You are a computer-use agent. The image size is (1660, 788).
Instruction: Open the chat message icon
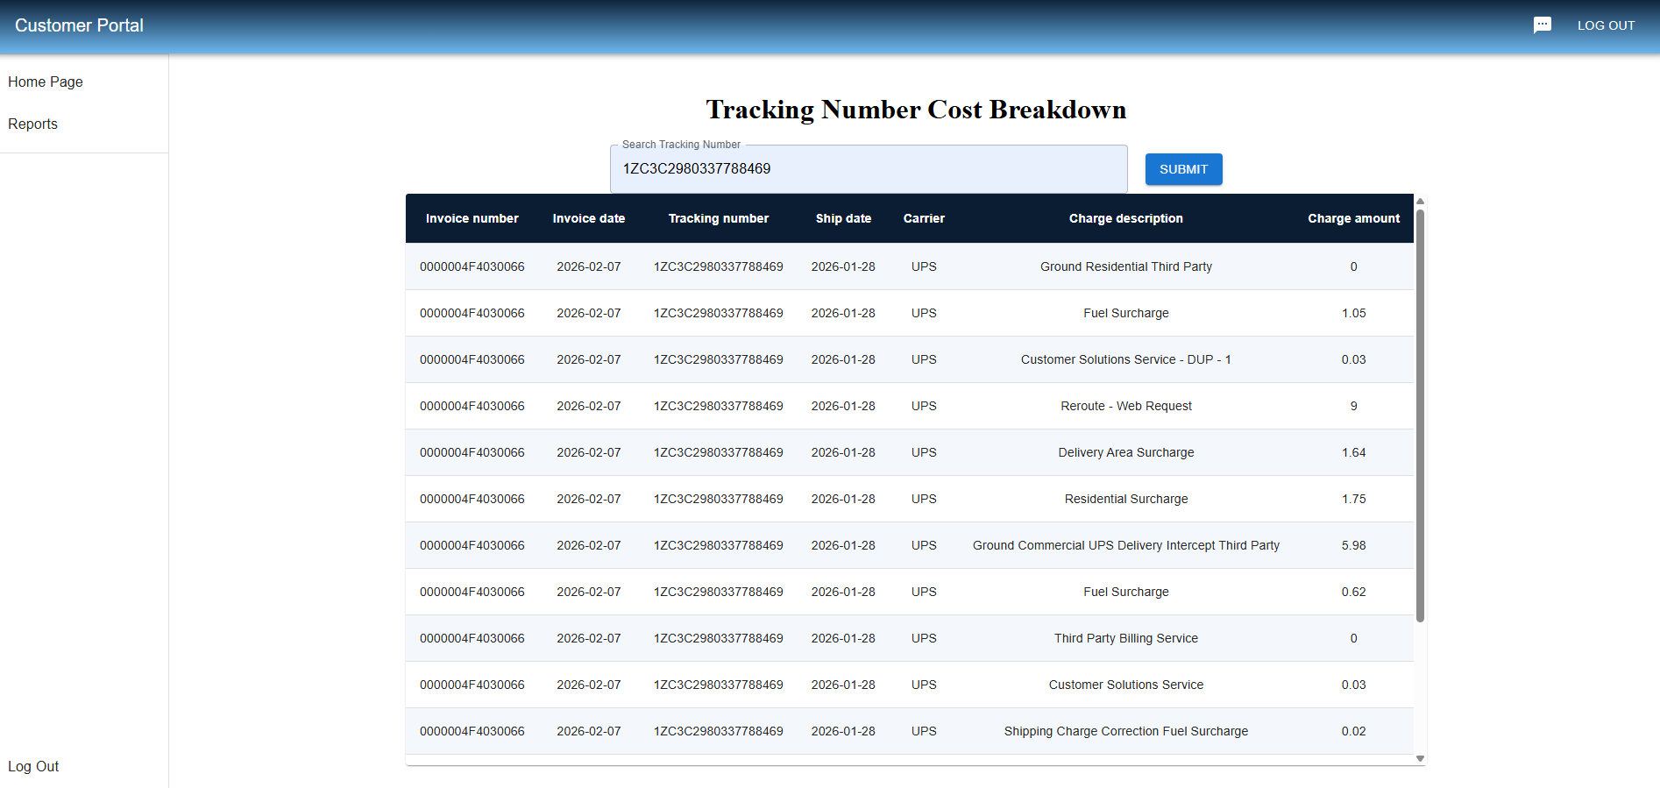(1542, 25)
